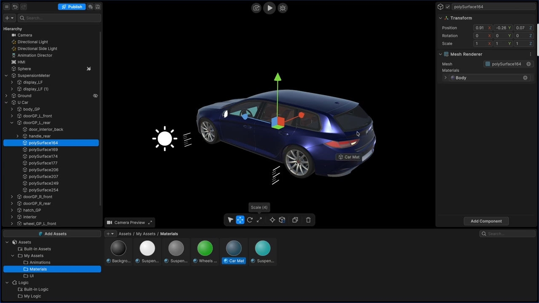Click the Publish button
Viewport: 539px width, 303px height.
[x=72, y=7]
